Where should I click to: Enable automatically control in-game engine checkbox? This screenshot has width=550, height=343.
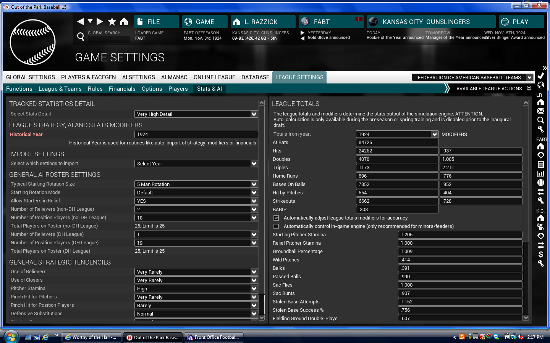[x=276, y=226]
